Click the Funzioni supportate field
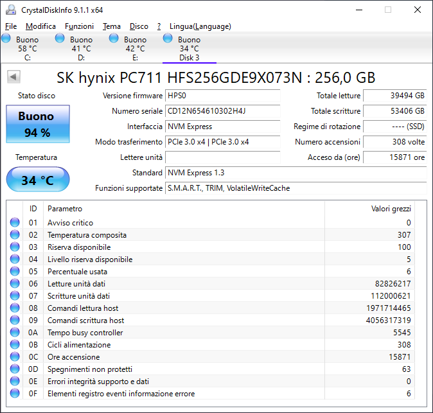The height and width of the screenshot is (413, 433). click(x=296, y=188)
